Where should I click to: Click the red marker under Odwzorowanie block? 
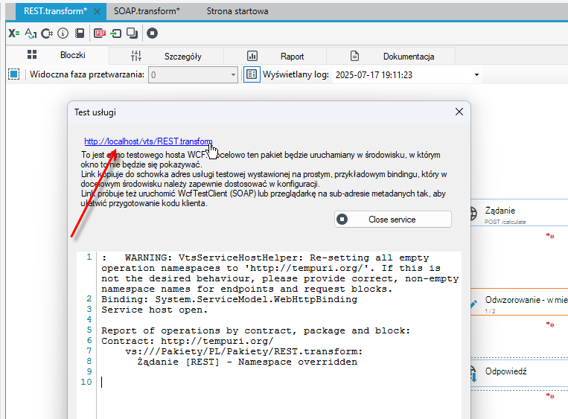(x=550, y=324)
